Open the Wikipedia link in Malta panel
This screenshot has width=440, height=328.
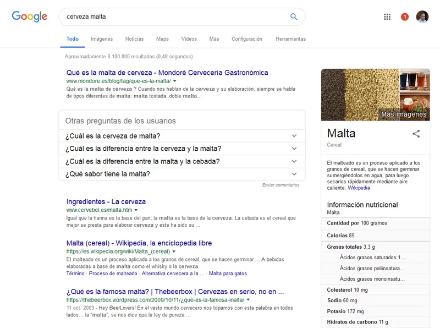[359, 188]
